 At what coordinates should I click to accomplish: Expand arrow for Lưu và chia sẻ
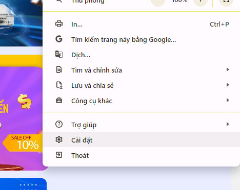(228, 85)
